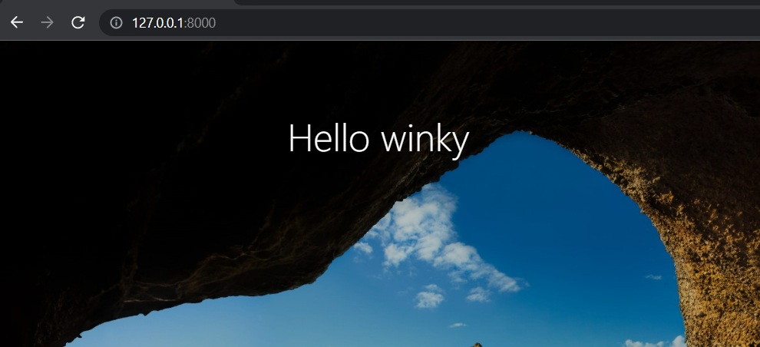Open the site information icon

[116, 23]
